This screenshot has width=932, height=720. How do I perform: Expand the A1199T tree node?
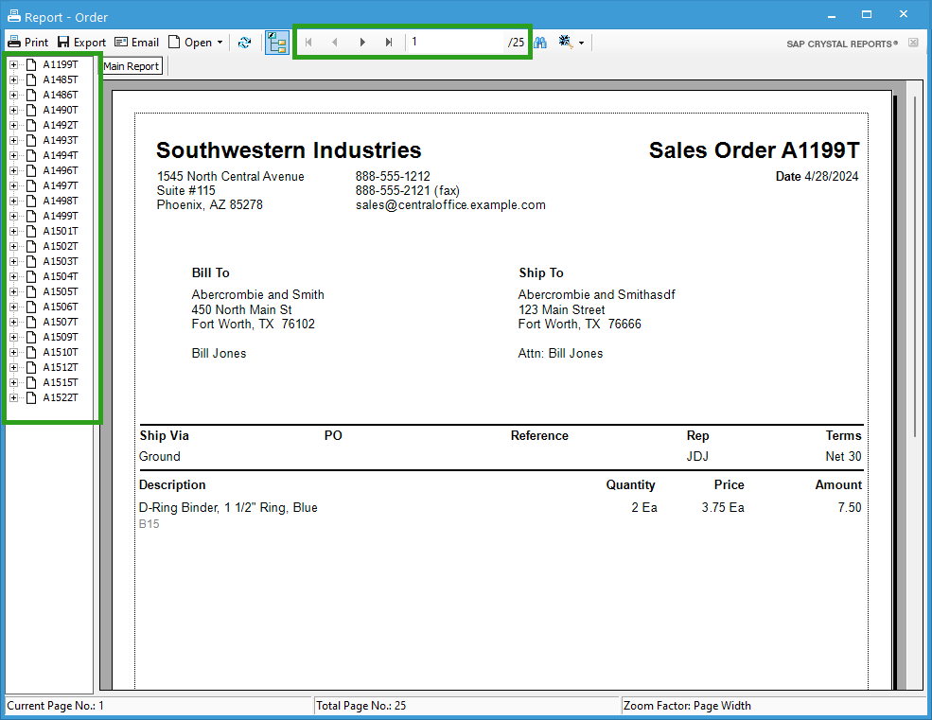[x=12, y=64]
